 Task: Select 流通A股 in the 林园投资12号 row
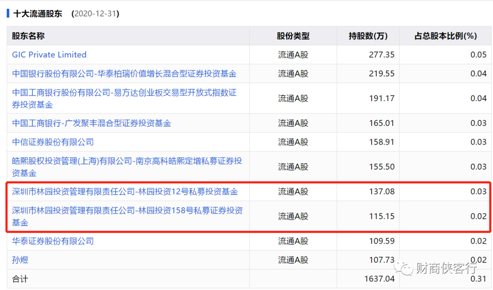(x=293, y=192)
